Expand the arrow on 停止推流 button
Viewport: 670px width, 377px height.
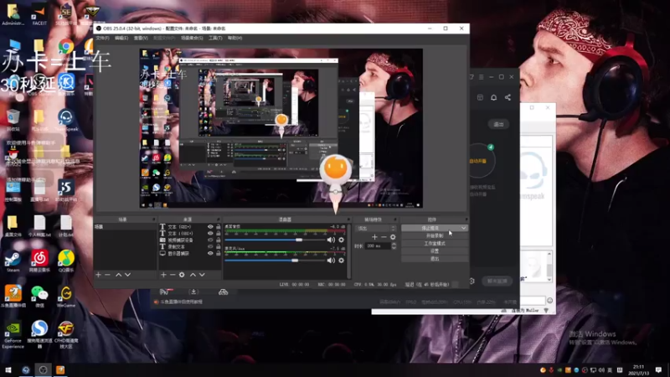[464, 228]
